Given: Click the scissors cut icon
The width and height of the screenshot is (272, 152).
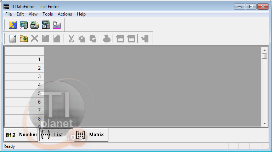Looking at the screenshot, I should pos(71,39).
